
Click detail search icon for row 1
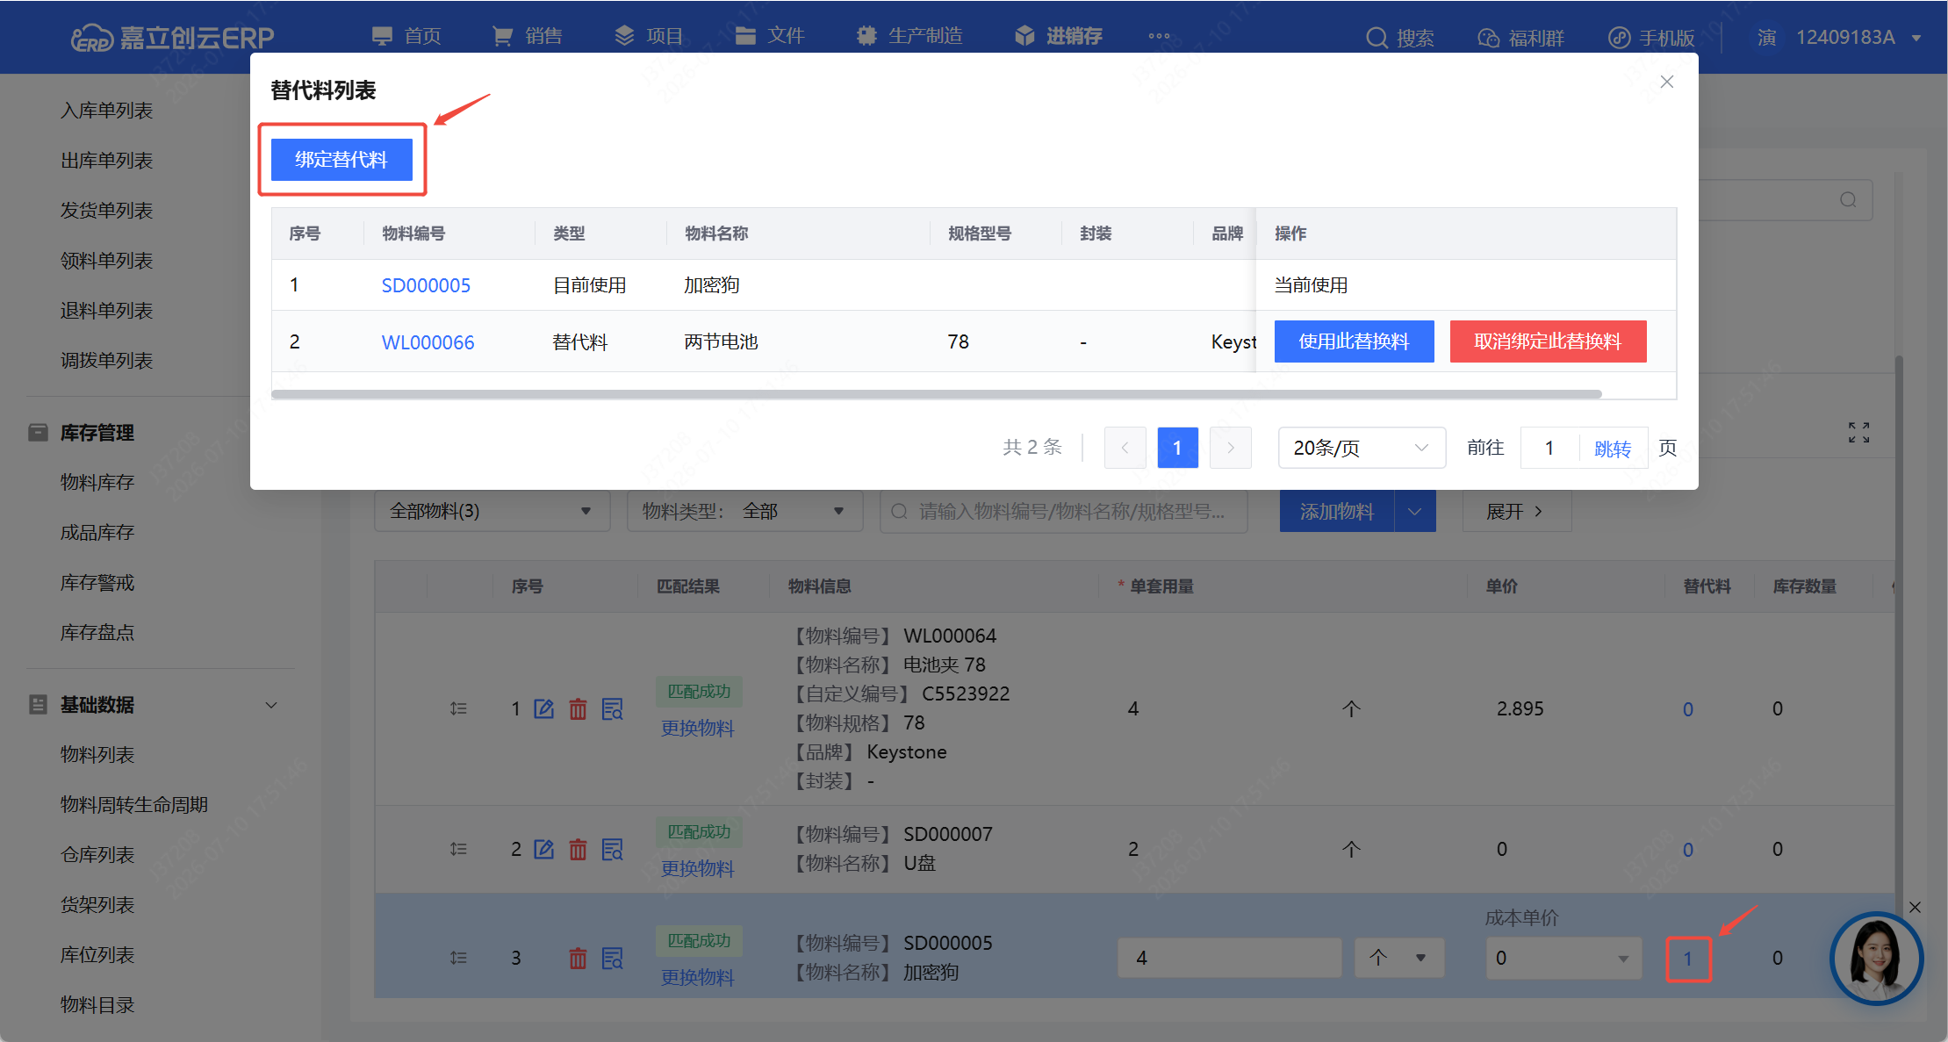pos(612,708)
